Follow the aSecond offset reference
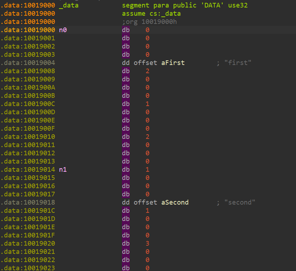The width and height of the screenshot is (296, 271). coord(175,202)
